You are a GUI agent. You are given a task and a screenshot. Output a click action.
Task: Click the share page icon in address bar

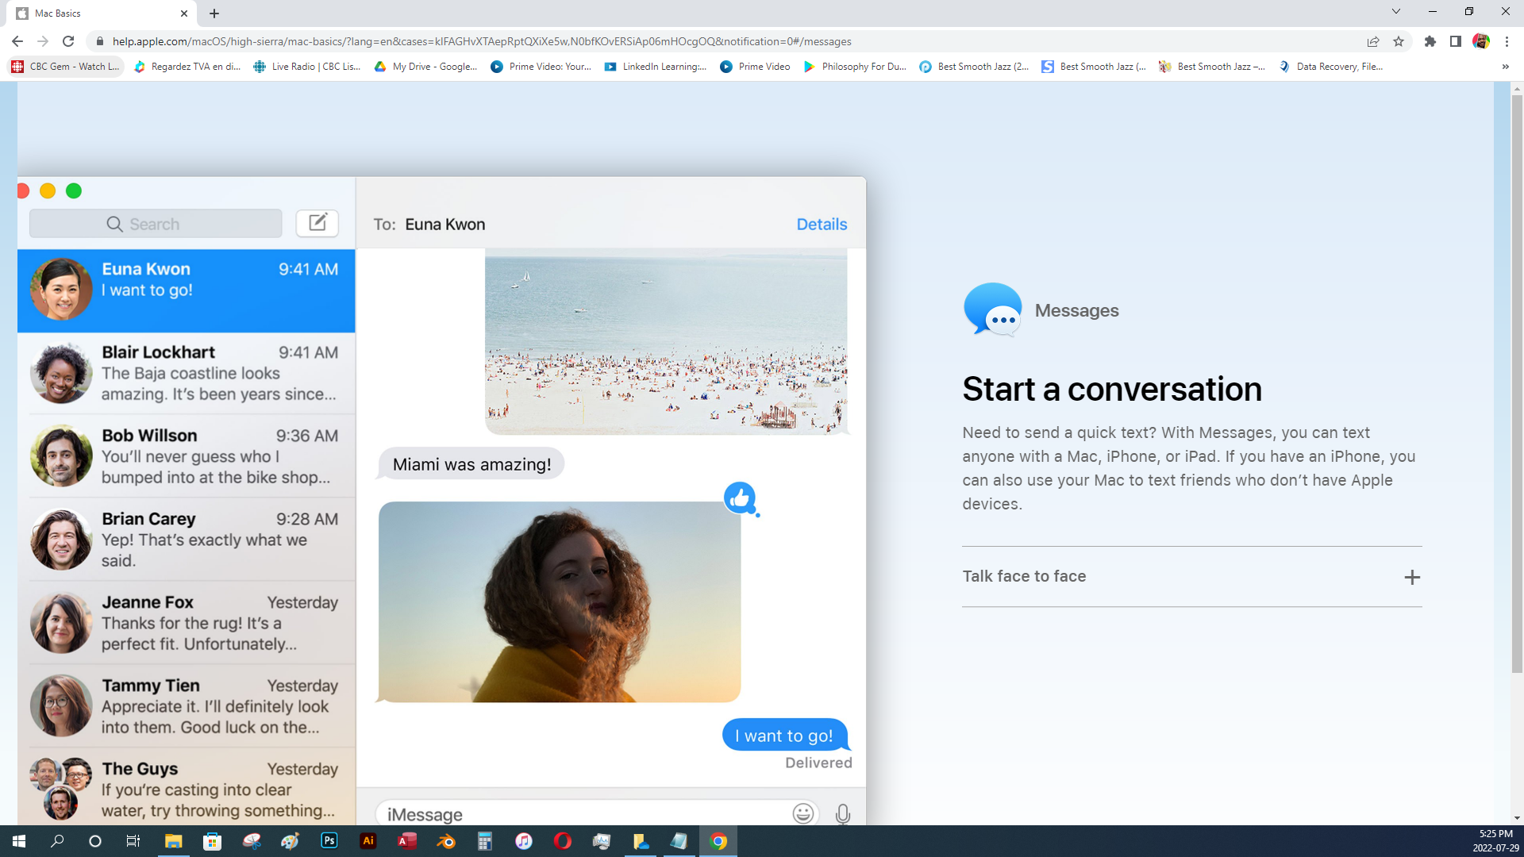[x=1372, y=41]
